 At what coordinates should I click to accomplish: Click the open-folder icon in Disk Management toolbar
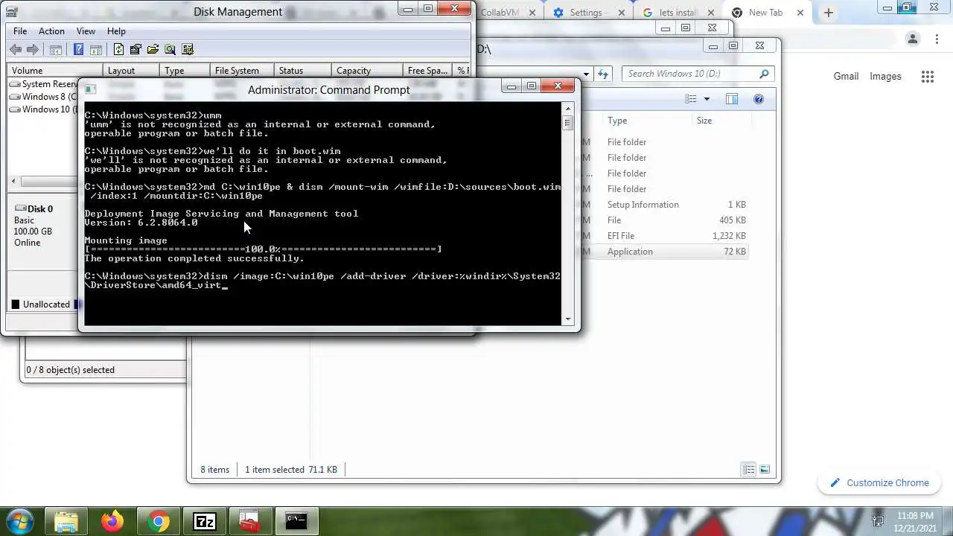(153, 50)
